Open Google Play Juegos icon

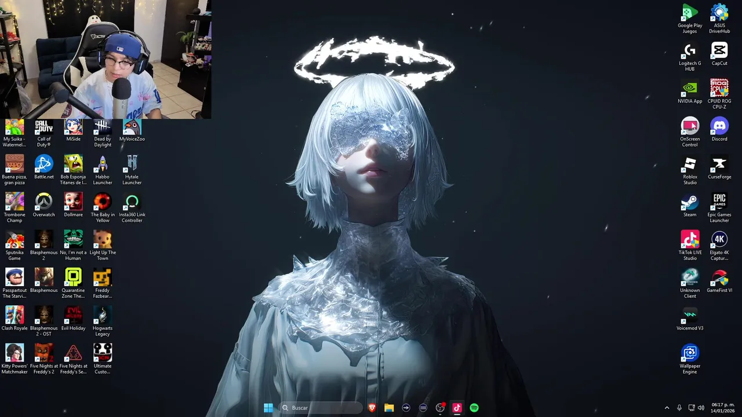[x=690, y=19]
